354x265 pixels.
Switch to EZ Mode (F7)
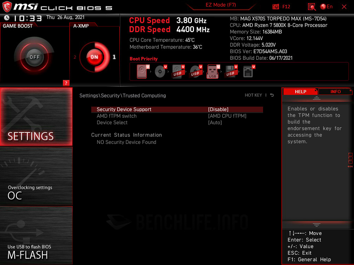tap(221, 5)
